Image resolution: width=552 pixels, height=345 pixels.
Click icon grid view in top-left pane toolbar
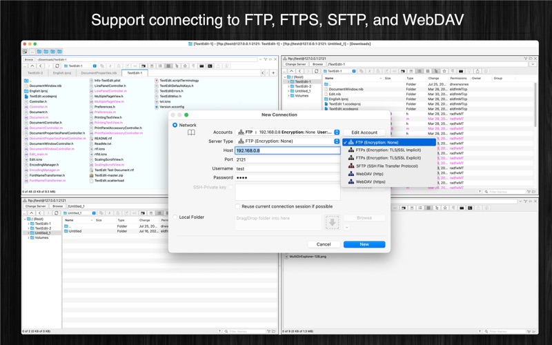point(168,66)
